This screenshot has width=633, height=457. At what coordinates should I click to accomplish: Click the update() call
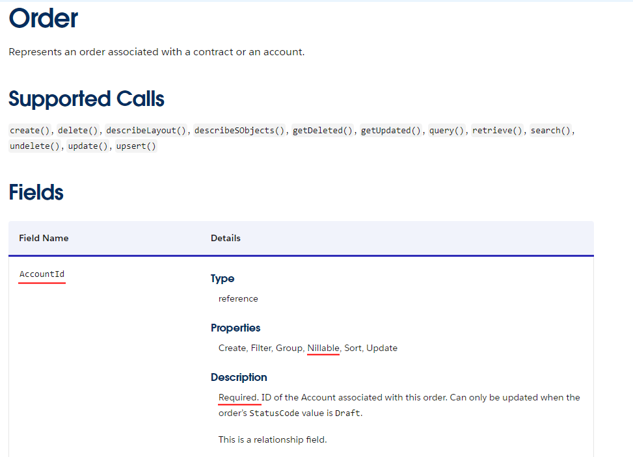click(88, 146)
